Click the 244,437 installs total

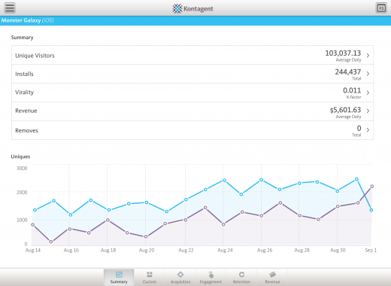(348, 72)
